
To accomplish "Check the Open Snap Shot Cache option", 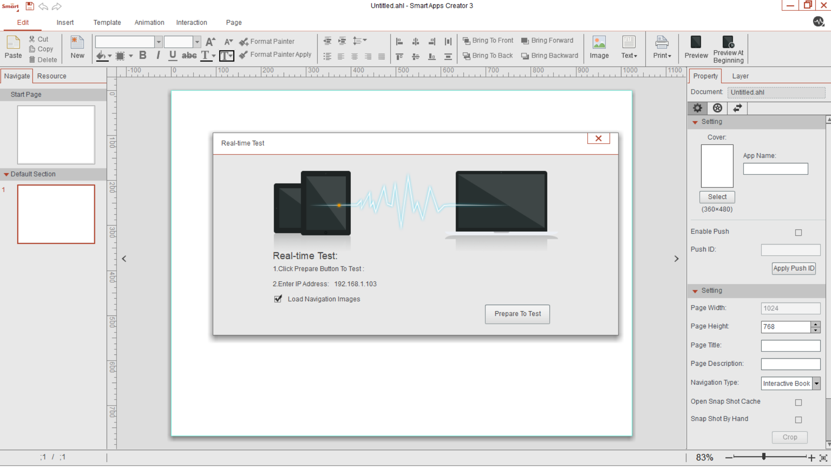I will [x=798, y=403].
